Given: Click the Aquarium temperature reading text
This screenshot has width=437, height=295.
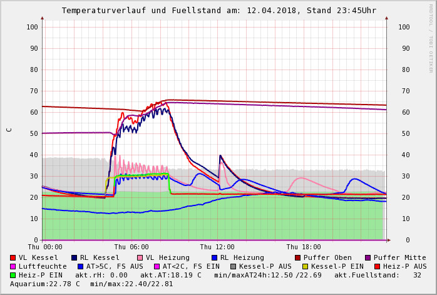Looking at the screenshot, I should [x=44, y=284].
